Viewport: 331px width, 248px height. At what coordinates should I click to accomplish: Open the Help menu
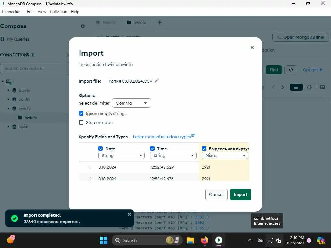tap(75, 12)
